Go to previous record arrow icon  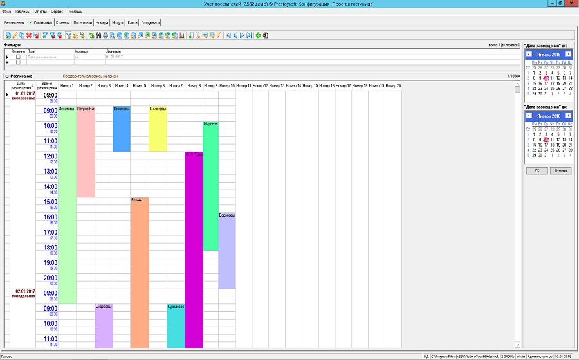point(235,35)
